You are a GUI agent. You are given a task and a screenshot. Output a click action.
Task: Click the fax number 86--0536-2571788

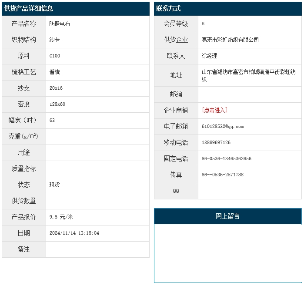click(x=222, y=175)
